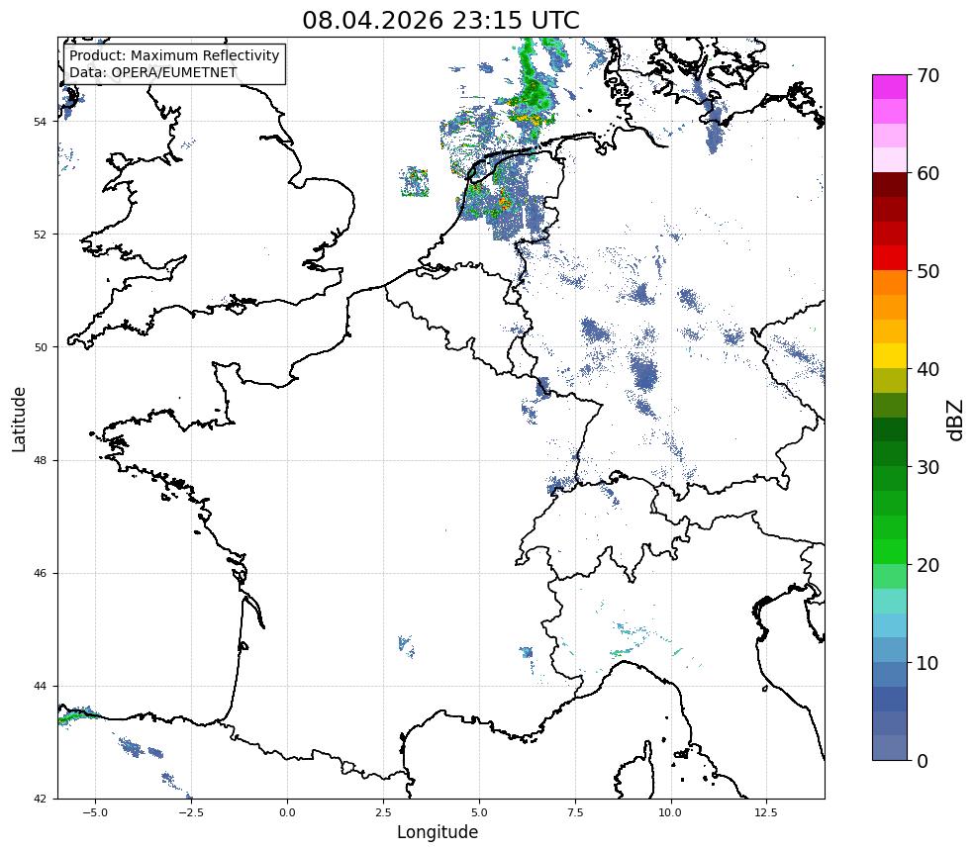The height and width of the screenshot is (851, 975).
Task: Click the 'Latitude' axis label
Action: (19, 419)
